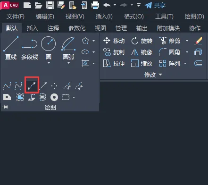The height and width of the screenshot is (185, 208).
Task: Select the ellipse tool icon
Action: (x=85, y=52)
